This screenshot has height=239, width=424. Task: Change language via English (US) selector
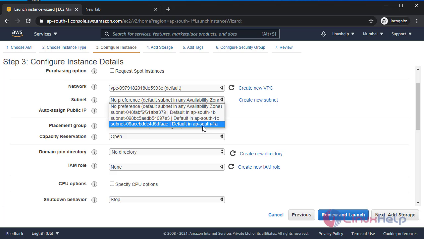tap(45, 233)
